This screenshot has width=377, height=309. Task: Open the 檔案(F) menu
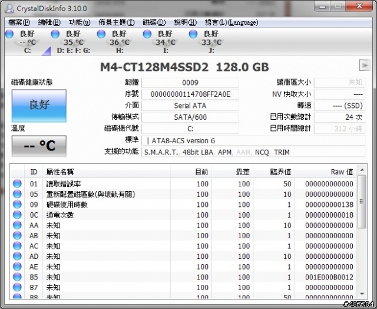(19, 22)
